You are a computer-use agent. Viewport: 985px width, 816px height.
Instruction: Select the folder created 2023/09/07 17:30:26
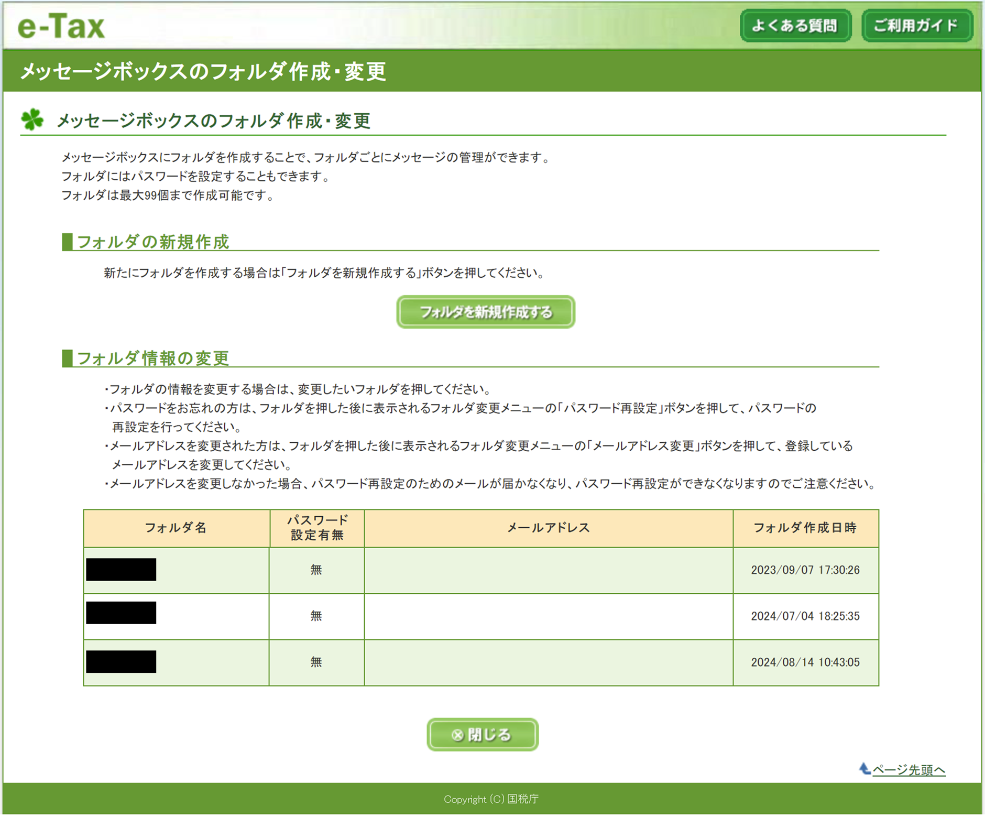[121, 570]
